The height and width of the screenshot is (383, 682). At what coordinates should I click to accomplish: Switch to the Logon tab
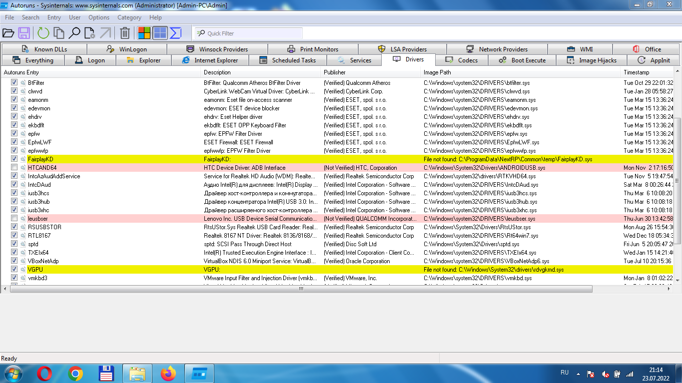pos(90,60)
